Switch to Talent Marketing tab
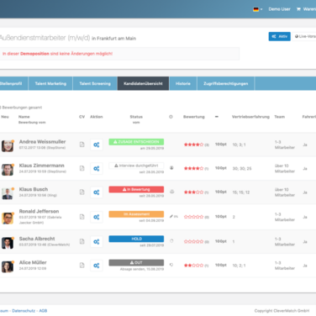 coord(50,83)
